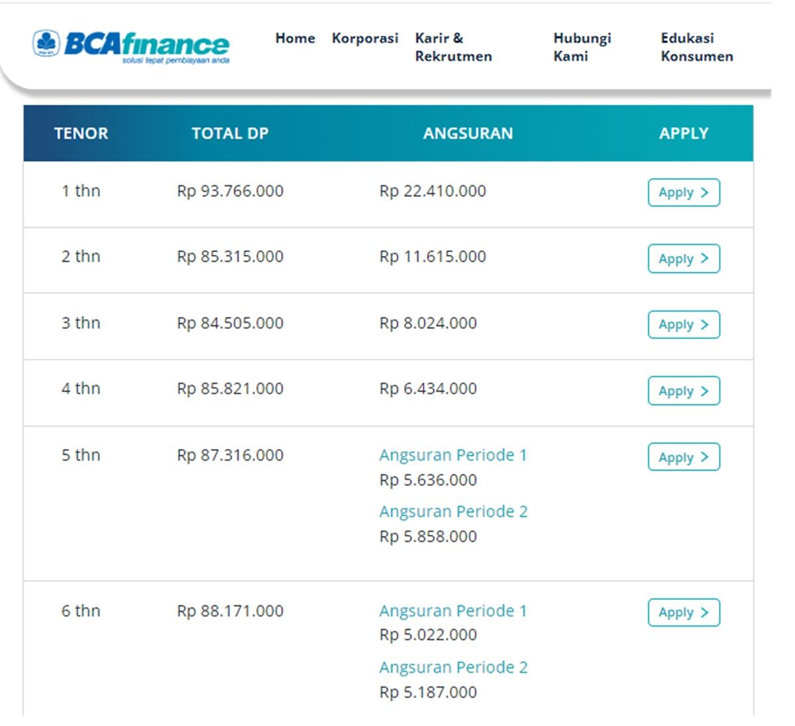Image resolution: width=795 pixels, height=726 pixels.
Task: Click the TOTAL DP column header
Action: (230, 134)
